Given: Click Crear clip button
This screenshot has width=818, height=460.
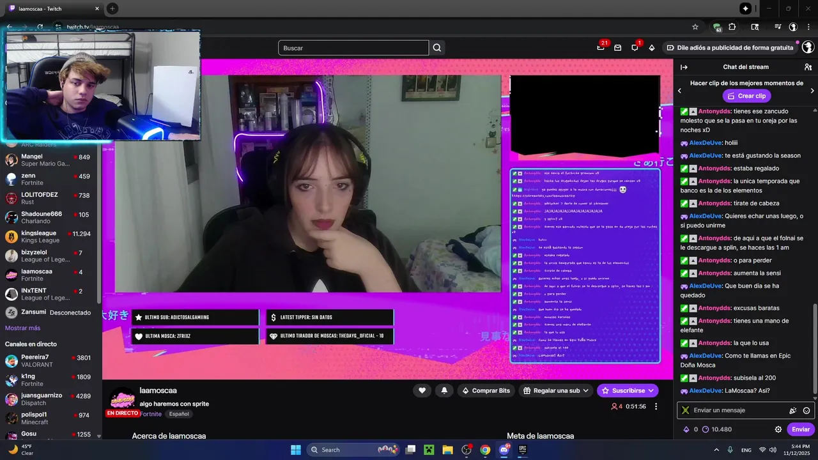Looking at the screenshot, I should (x=746, y=96).
